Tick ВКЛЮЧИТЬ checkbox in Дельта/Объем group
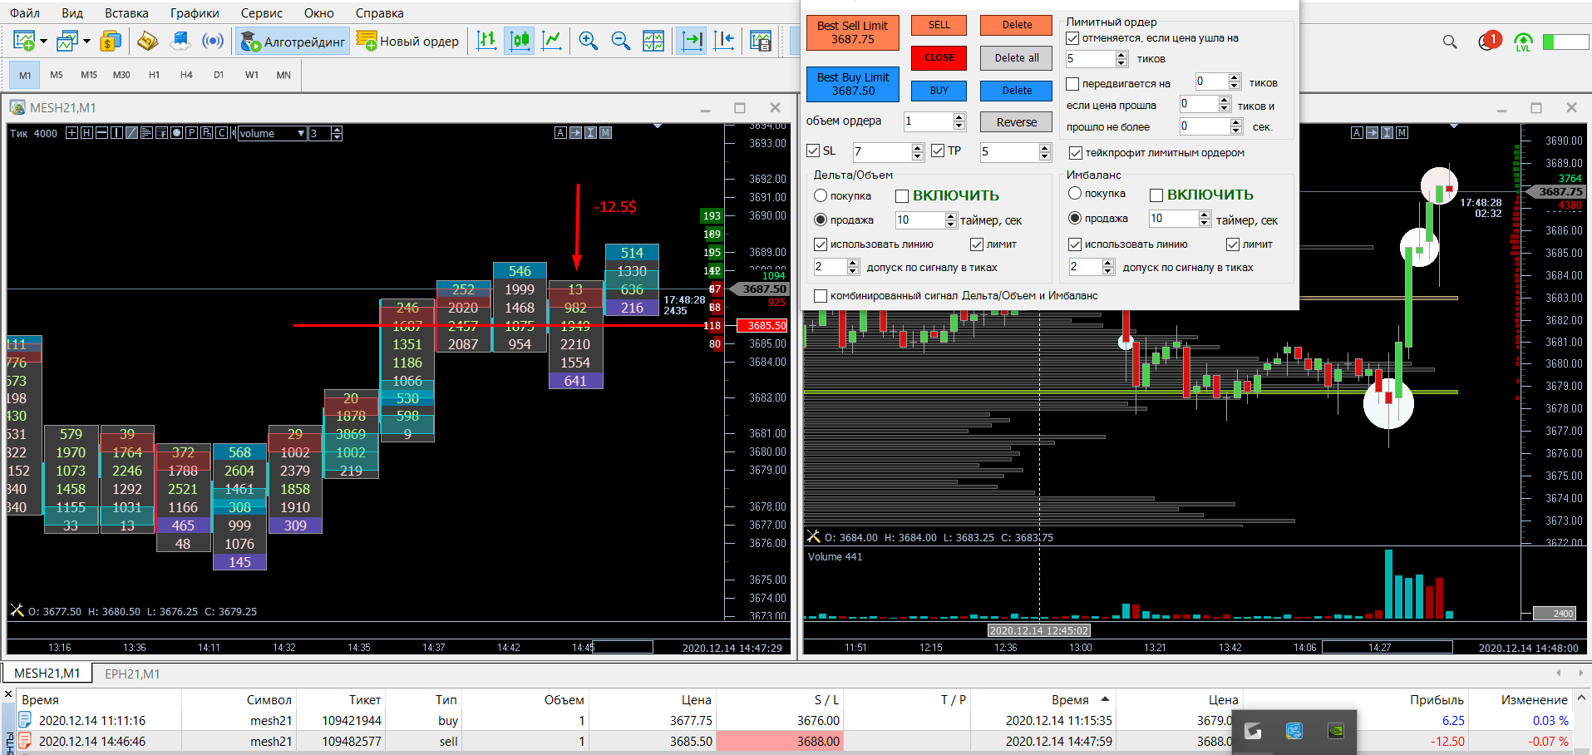Image resolution: width=1592 pixels, height=755 pixels. [x=902, y=196]
